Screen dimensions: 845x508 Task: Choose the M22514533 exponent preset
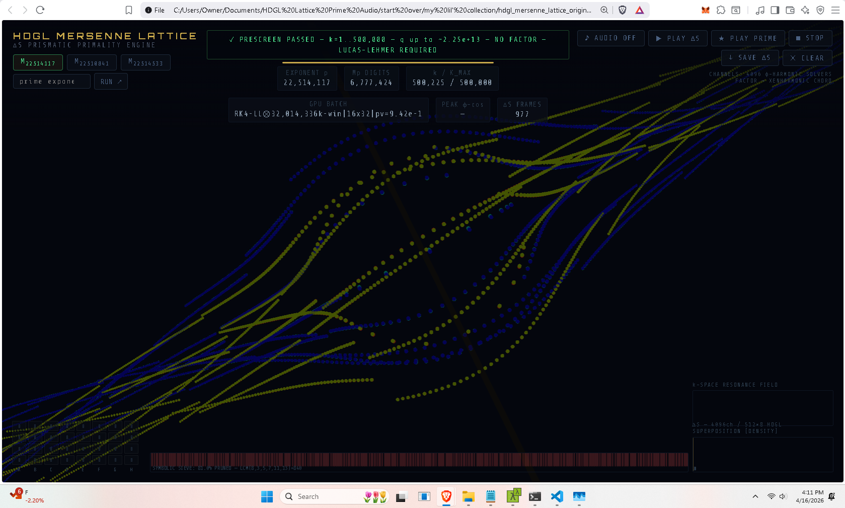click(x=145, y=63)
